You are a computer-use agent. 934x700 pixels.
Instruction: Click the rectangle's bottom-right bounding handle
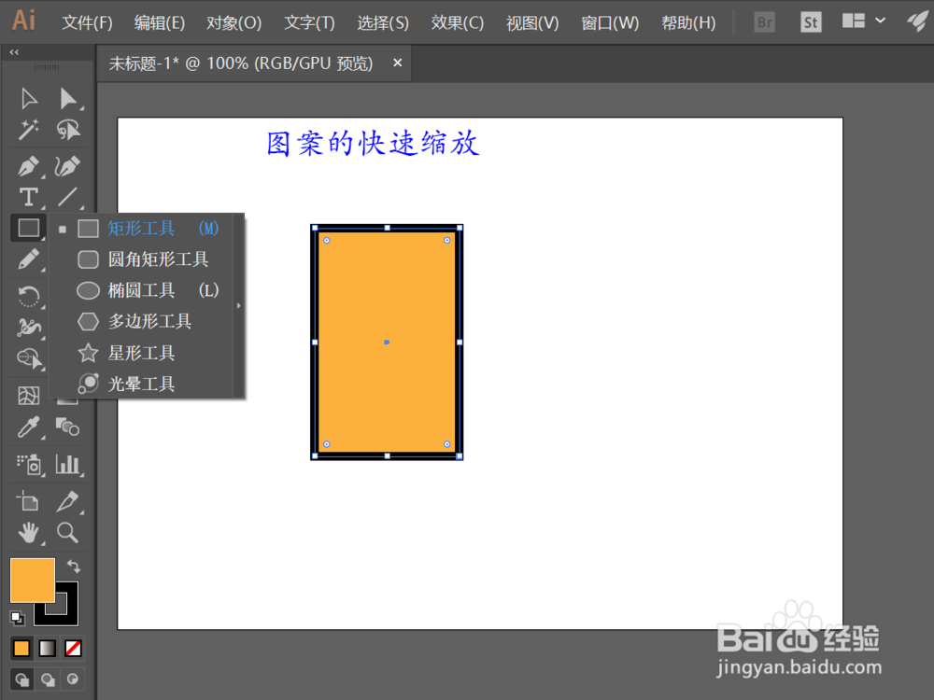[460, 456]
